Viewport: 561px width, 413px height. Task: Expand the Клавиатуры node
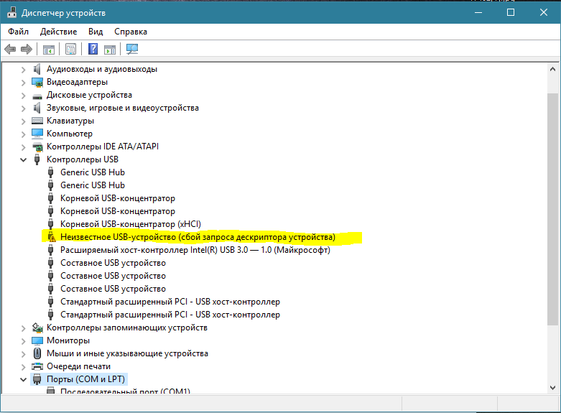tap(23, 121)
